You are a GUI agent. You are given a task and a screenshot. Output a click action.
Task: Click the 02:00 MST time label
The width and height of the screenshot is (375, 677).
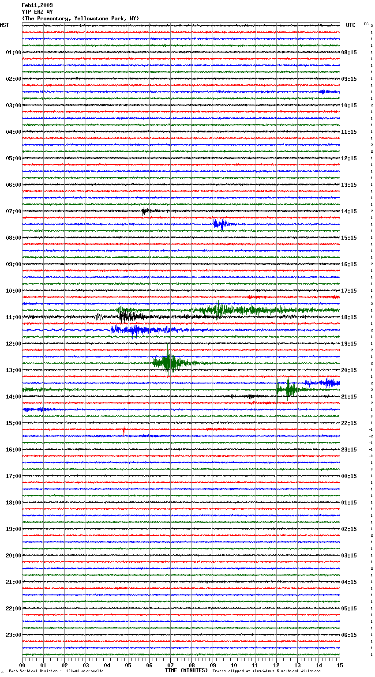[x=14, y=79]
